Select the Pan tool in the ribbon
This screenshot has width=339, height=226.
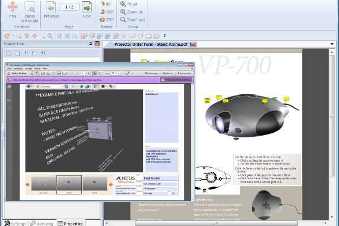[x=12, y=10]
